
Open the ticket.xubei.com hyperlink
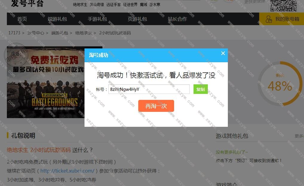(67, 171)
